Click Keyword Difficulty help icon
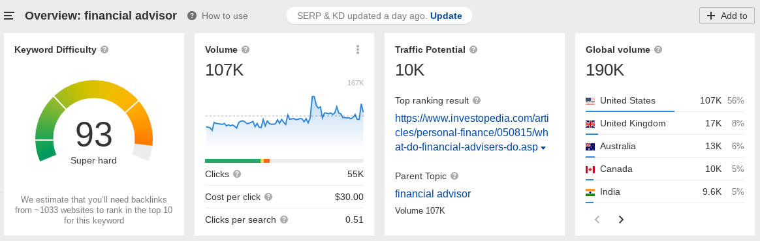This screenshot has width=760, height=241. (x=104, y=50)
